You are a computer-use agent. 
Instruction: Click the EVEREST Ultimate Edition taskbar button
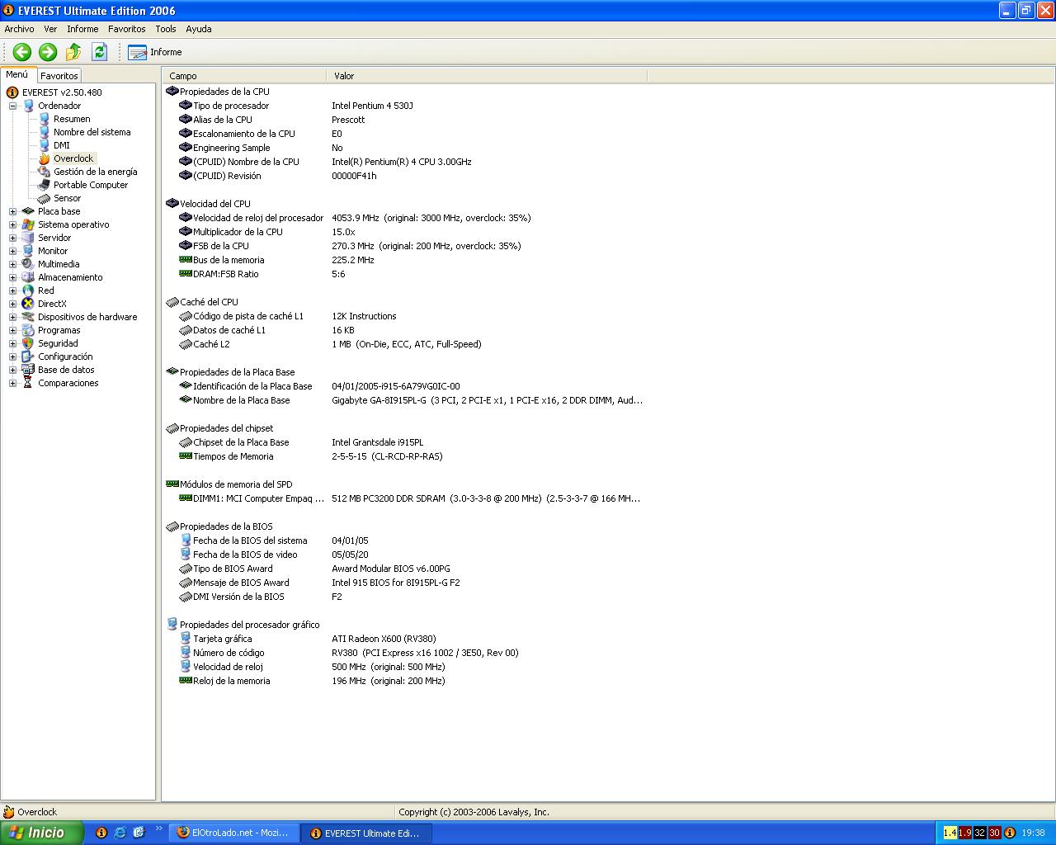[365, 833]
